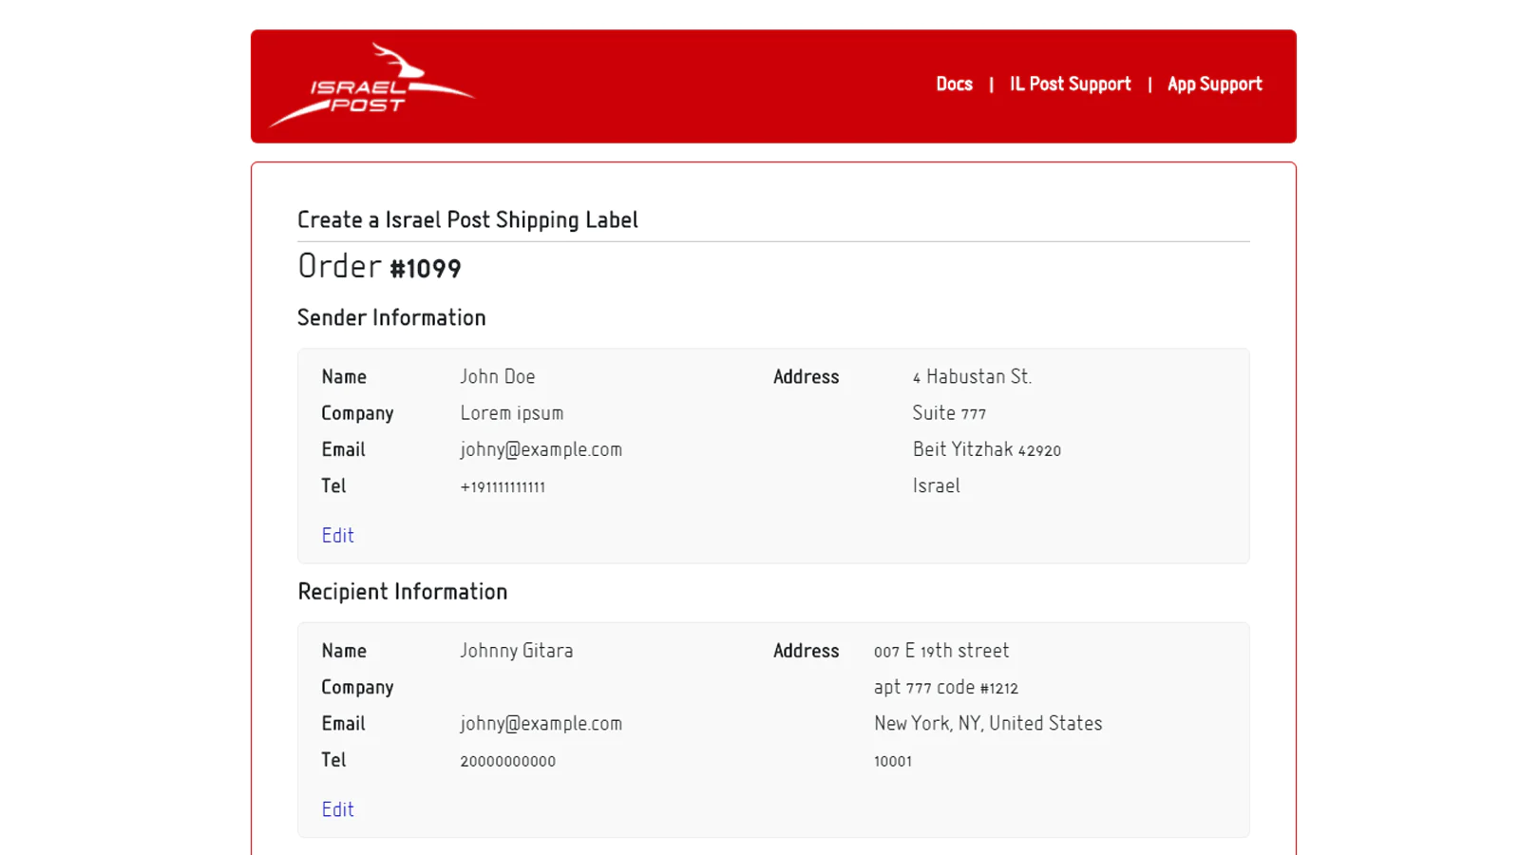Click sender address 4 Habustan St.
The width and height of the screenshot is (1520, 855).
(x=972, y=377)
